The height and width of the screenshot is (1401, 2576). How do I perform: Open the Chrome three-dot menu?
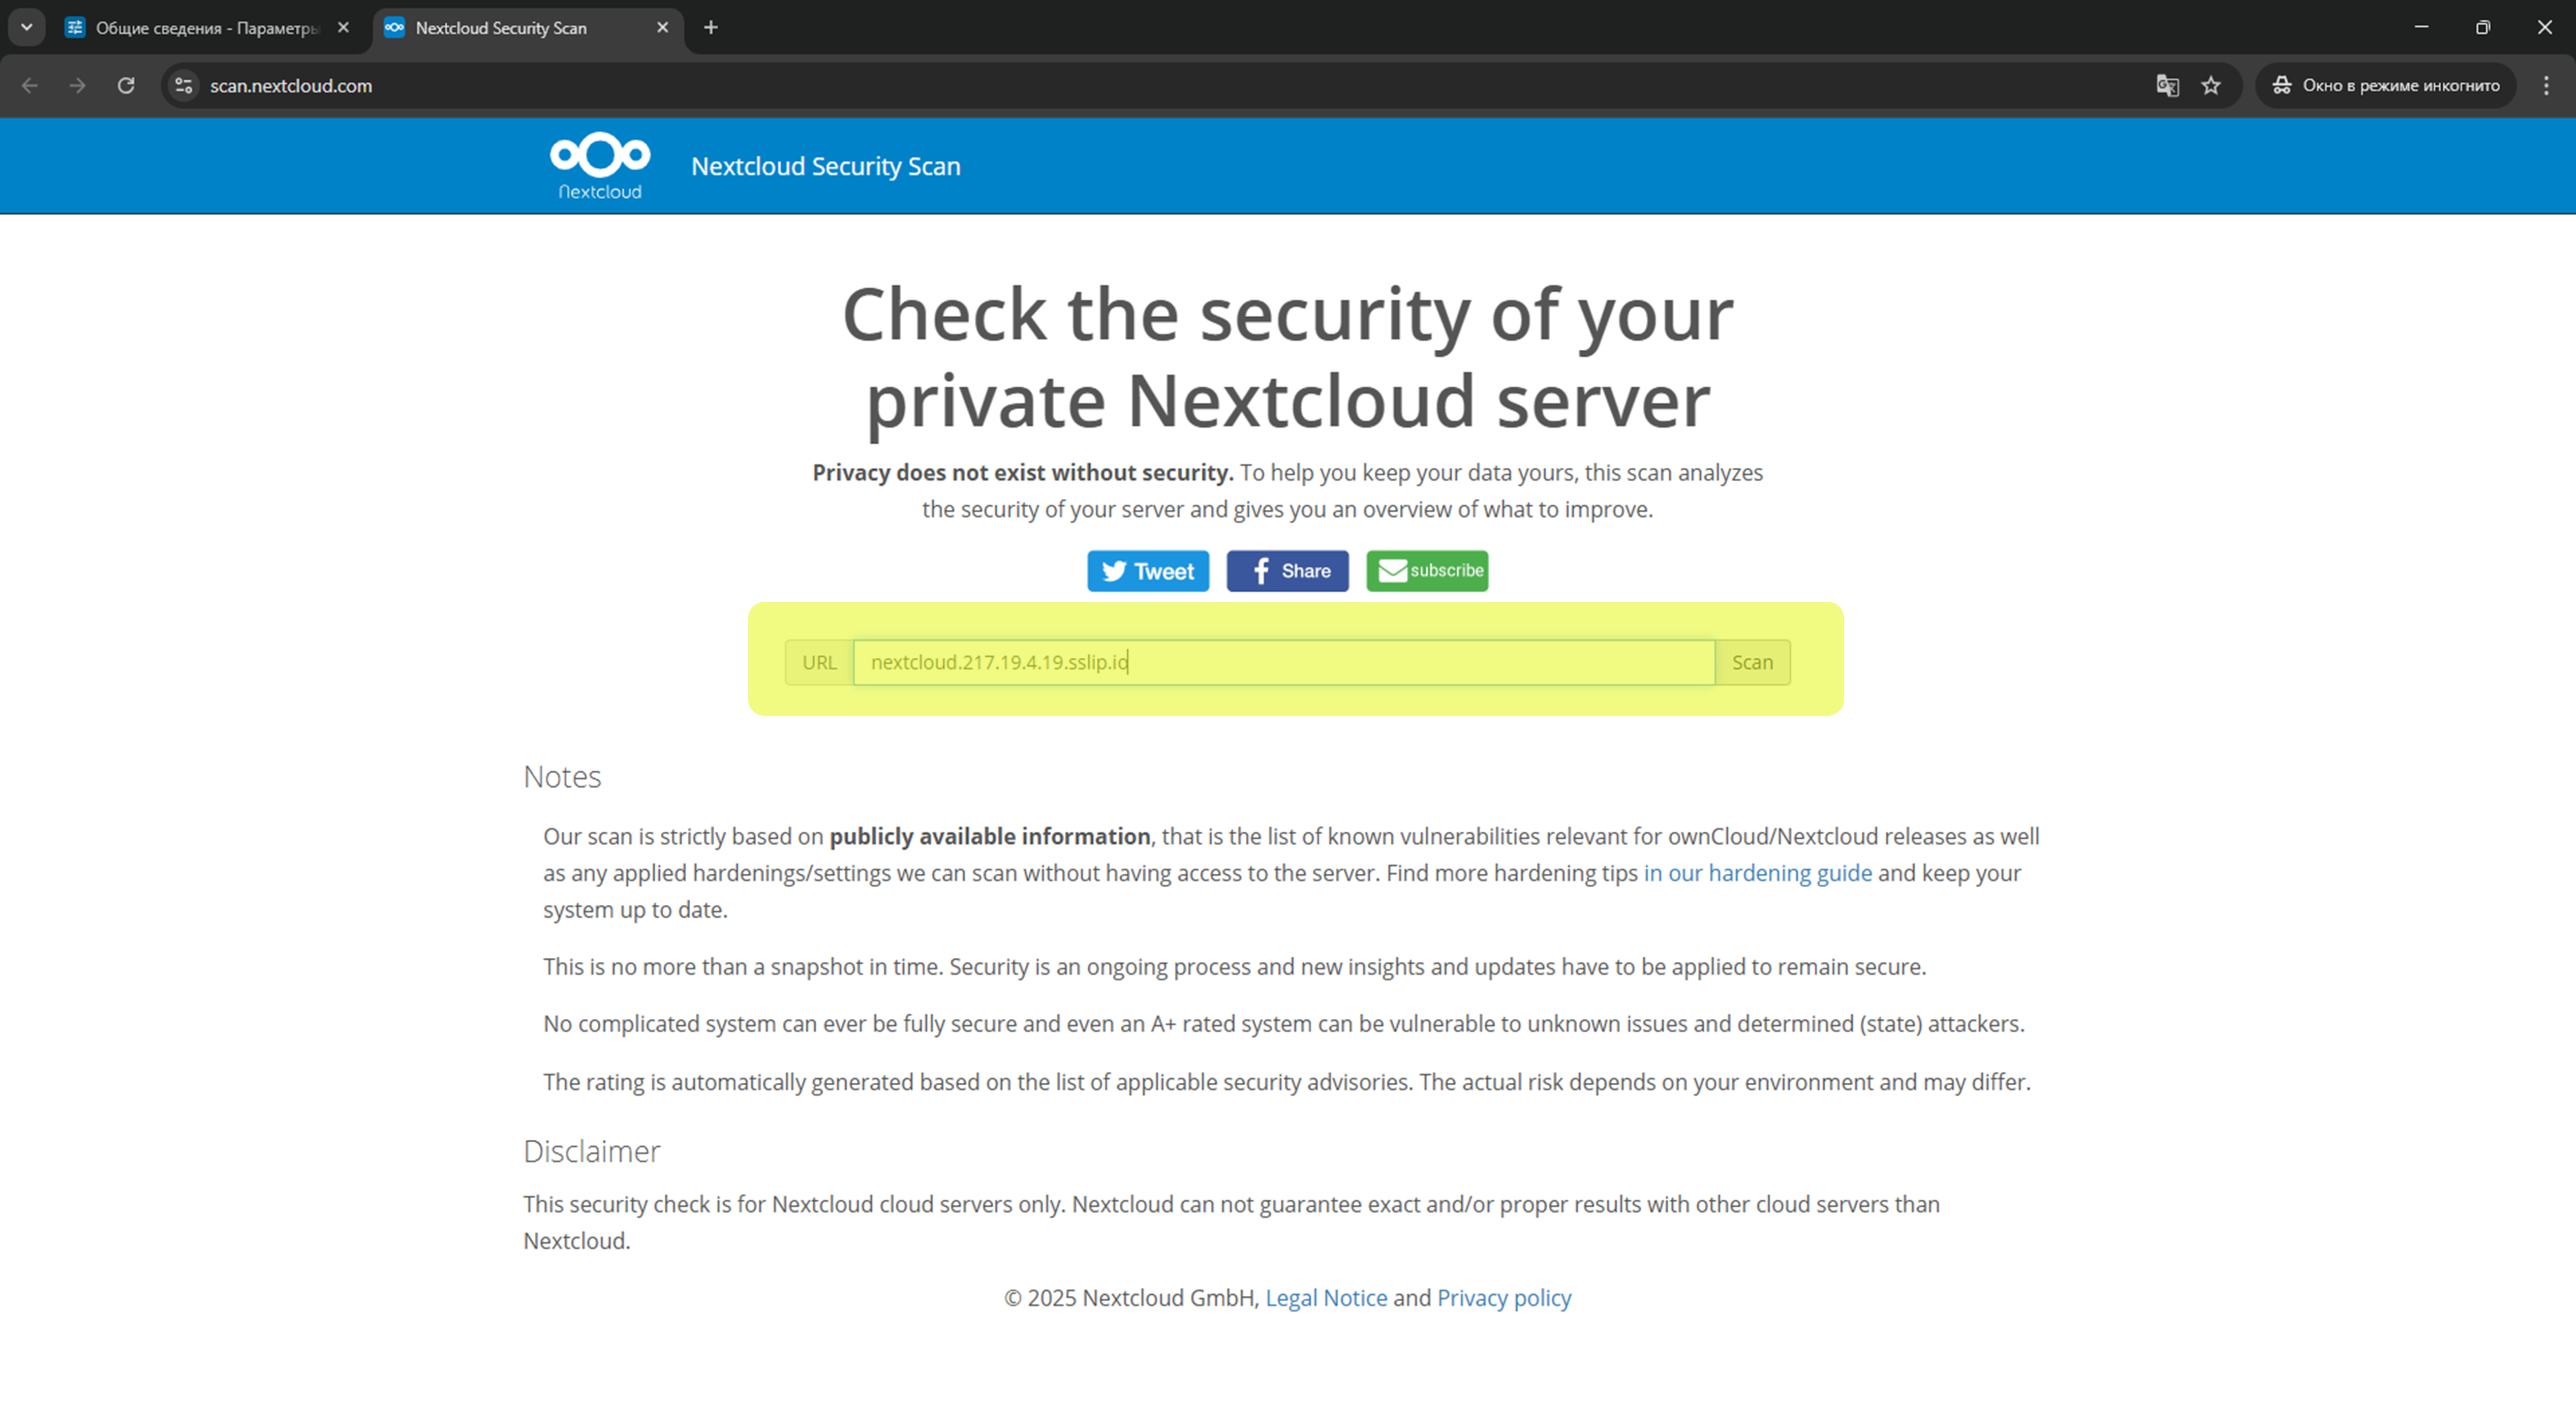pyautogui.click(x=2546, y=86)
